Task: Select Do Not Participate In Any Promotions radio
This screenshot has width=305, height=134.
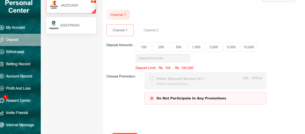Action: [x=152, y=98]
